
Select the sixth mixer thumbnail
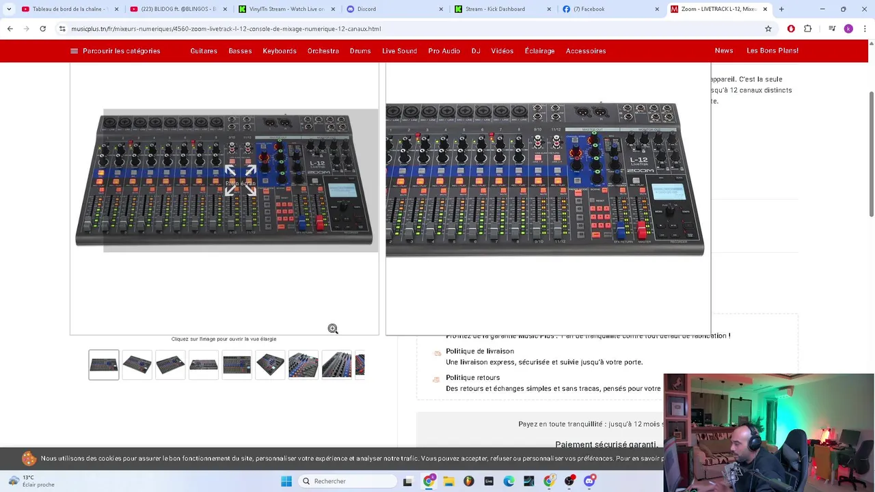(270, 365)
